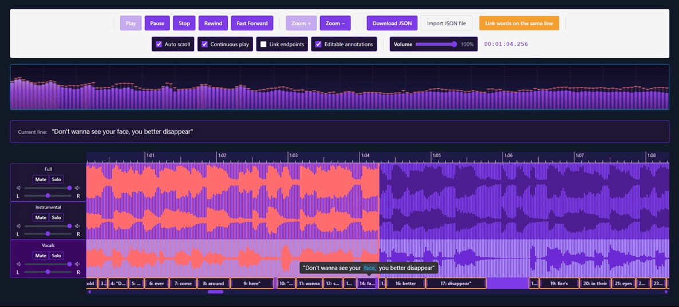Select the '12: s...' annotation segment
This screenshot has width=679, height=307.
point(333,284)
